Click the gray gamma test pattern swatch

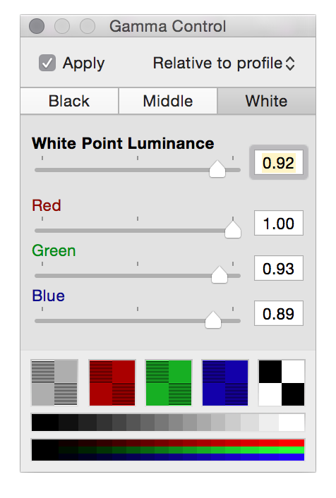point(54,383)
